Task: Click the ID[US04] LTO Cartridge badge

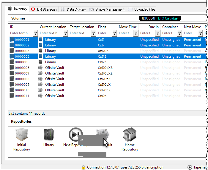Action: tap(160, 18)
